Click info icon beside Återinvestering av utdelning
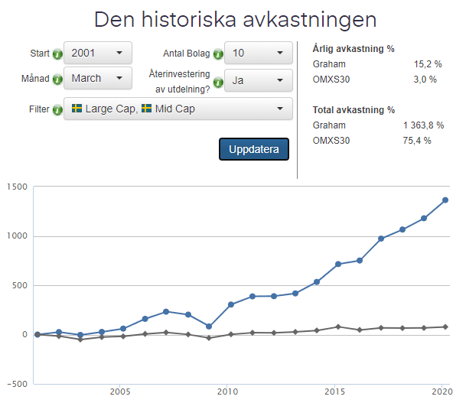466x403 pixels. pyautogui.click(x=218, y=82)
